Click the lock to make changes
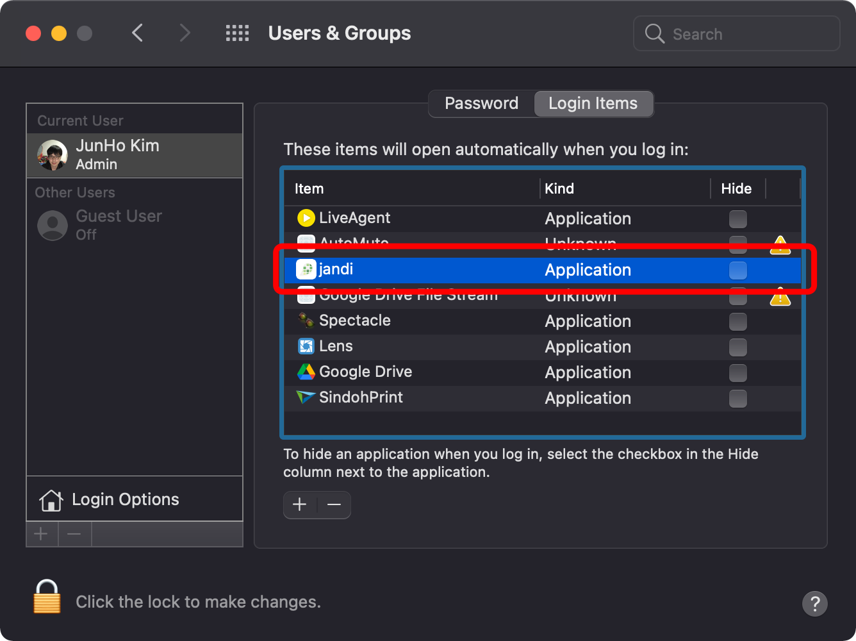The image size is (856, 641). (x=47, y=597)
